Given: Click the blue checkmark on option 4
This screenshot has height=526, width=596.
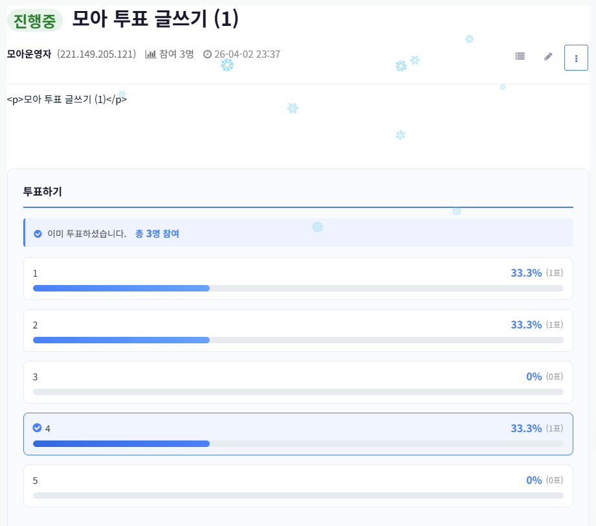Looking at the screenshot, I should pos(38,428).
